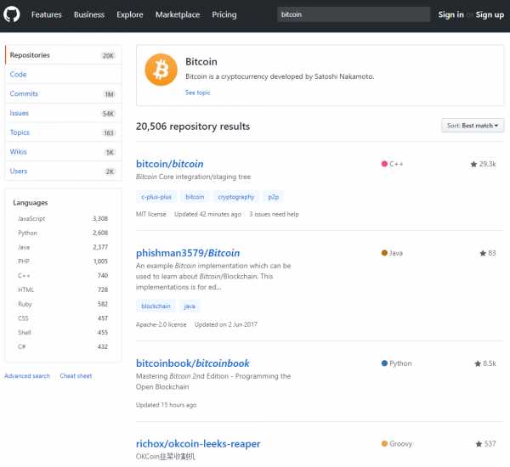The width and height of the screenshot is (510, 467).
Task: Click the orange Bitcoin topic logo
Action: 161,70
